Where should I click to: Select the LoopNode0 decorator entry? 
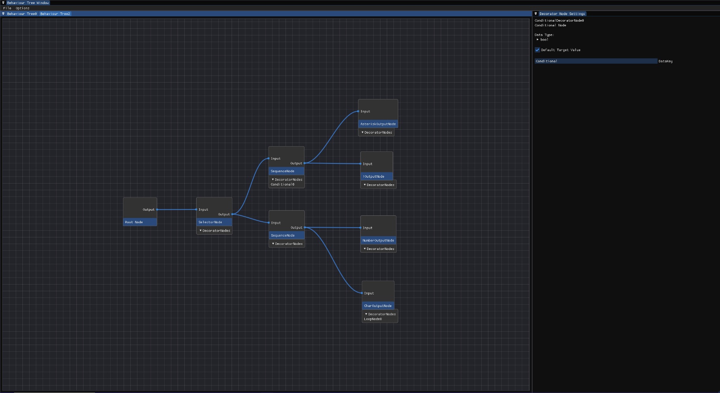pyautogui.click(x=373, y=319)
